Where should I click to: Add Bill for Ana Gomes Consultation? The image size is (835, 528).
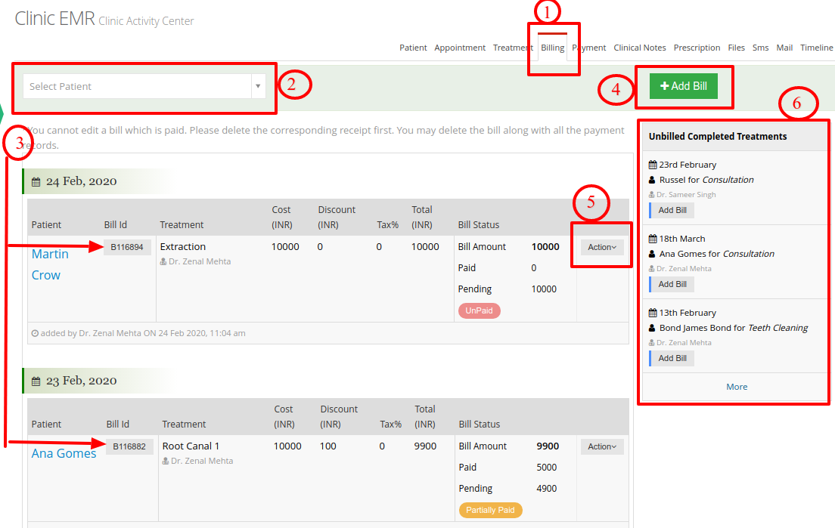pos(672,284)
